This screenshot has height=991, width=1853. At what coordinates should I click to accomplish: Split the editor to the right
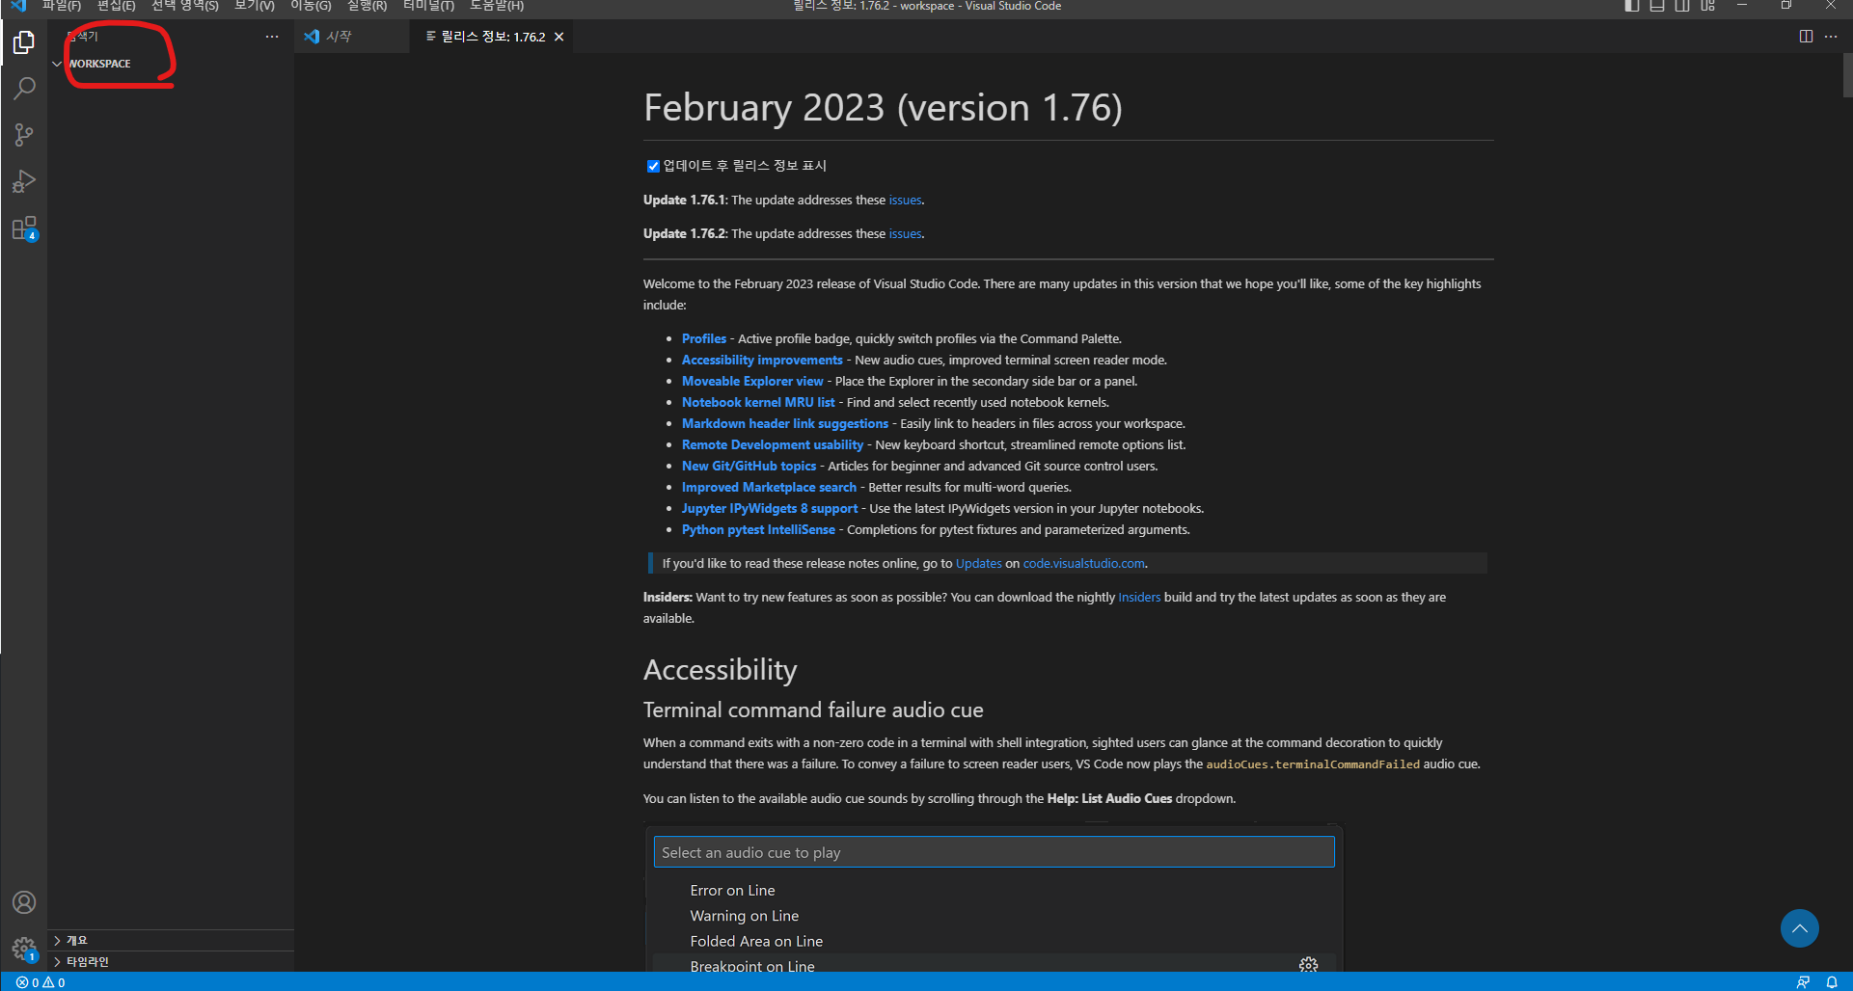coord(1806,37)
